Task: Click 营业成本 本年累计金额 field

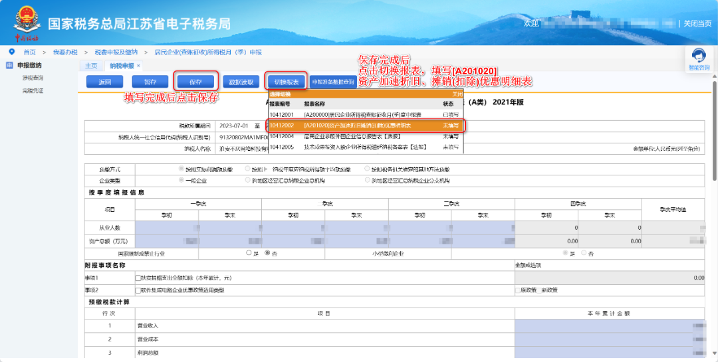Action: coord(611,339)
